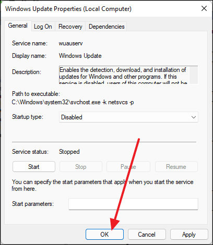The image size is (213, 245).
Task: Click the wuauserv service name value
Action: coord(70,43)
